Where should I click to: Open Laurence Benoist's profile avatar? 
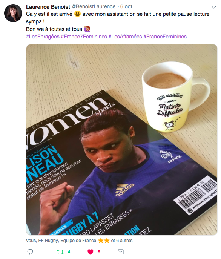point(13,13)
